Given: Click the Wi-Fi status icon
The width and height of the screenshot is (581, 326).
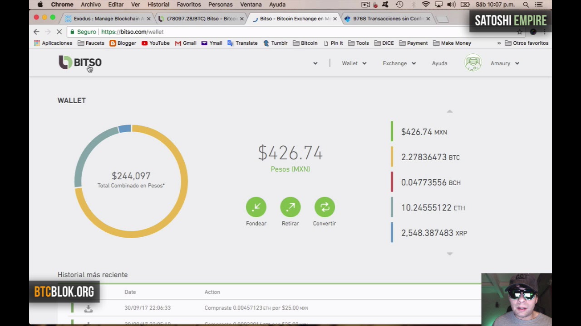Looking at the screenshot, I should click(x=426, y=5).
